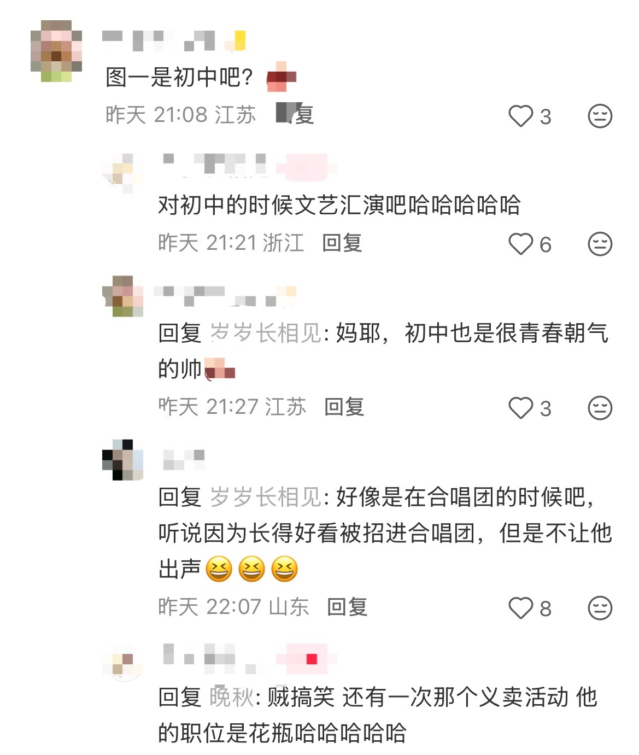
Task: Reply to the 21:08 Jiangsu comment
Action: (295, 114)
